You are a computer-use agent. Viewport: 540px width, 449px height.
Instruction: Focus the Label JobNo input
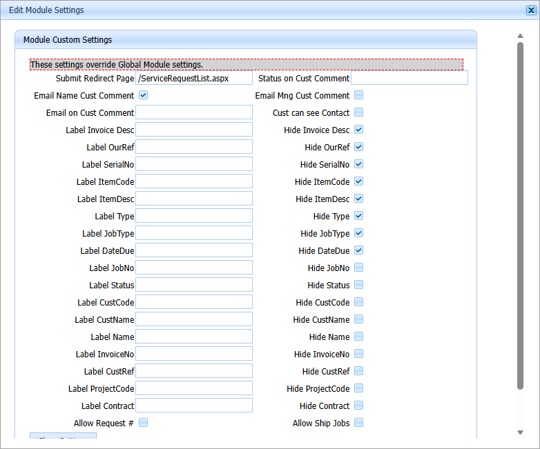click(194, 268)
